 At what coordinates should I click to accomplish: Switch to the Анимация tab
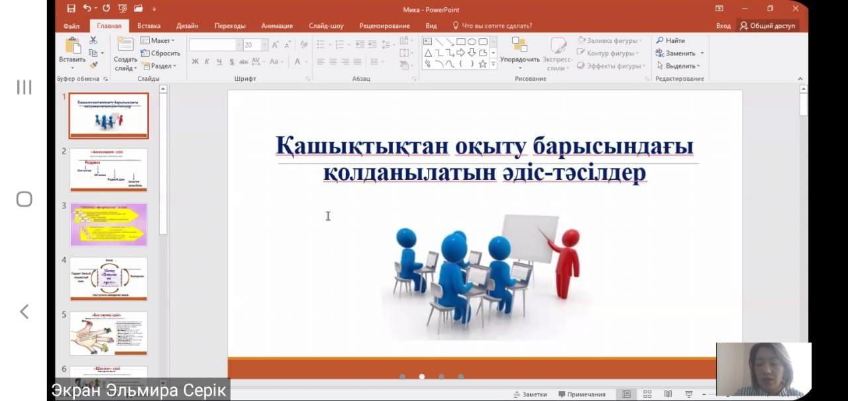[x=277, y=26]
